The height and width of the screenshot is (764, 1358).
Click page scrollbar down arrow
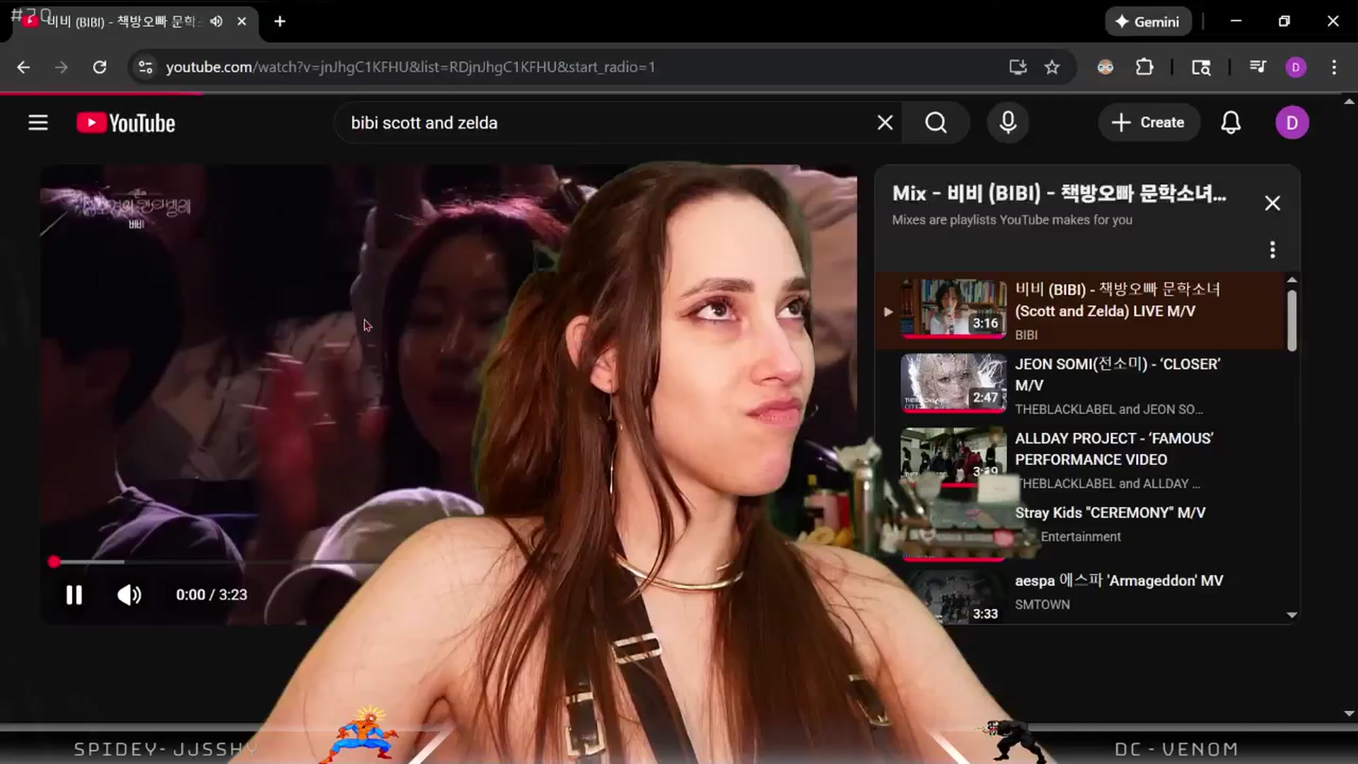(1349, 714)
